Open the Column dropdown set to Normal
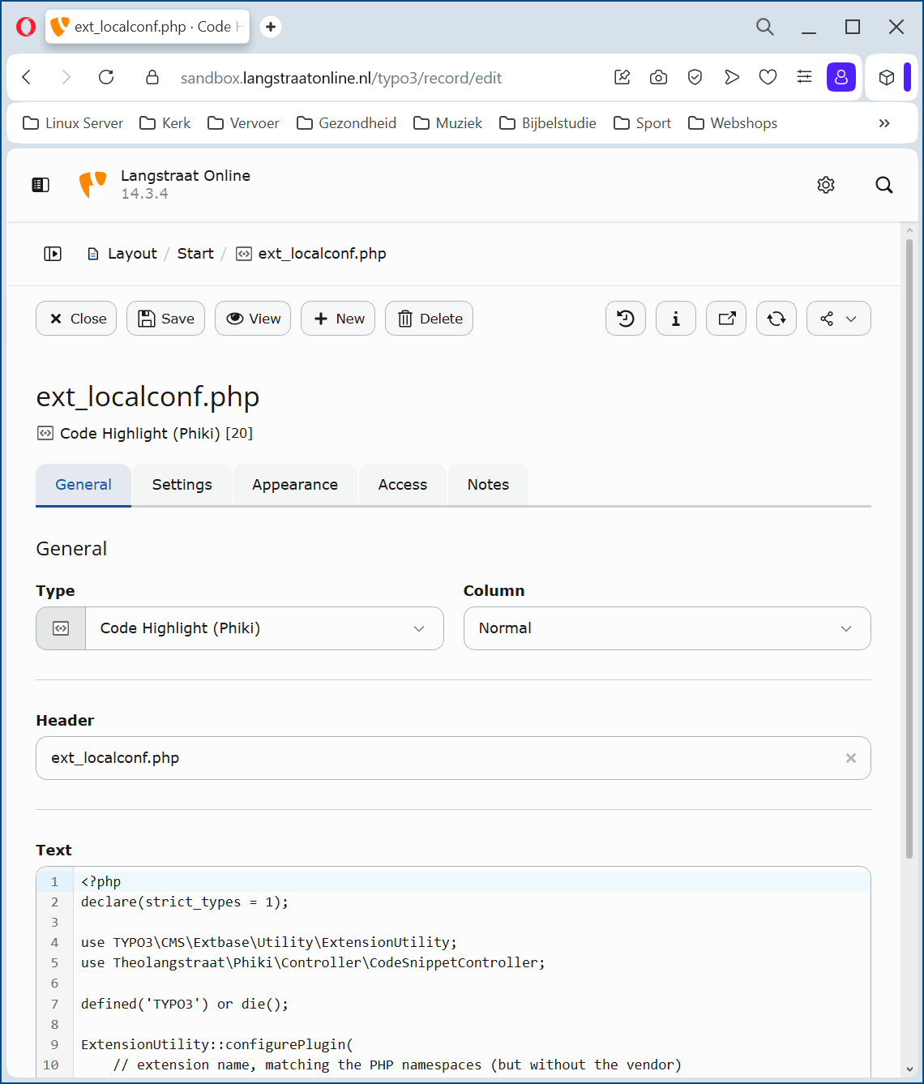The height and width of the screenshot is (1084, 924). coord(667,628)
